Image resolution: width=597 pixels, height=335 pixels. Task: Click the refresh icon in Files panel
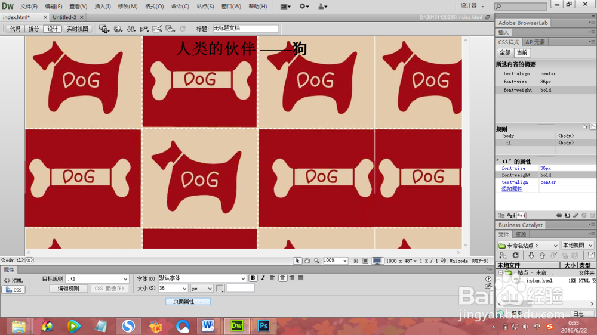point(516,255)
